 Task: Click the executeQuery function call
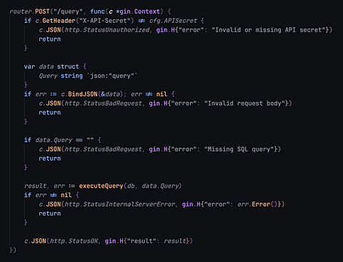(x=101, y=186)
